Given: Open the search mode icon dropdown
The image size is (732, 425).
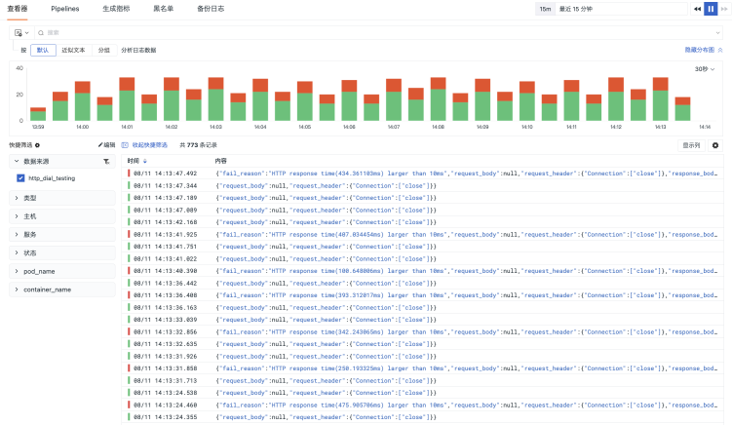Looking at the screenshot, I should pos(19,32).
